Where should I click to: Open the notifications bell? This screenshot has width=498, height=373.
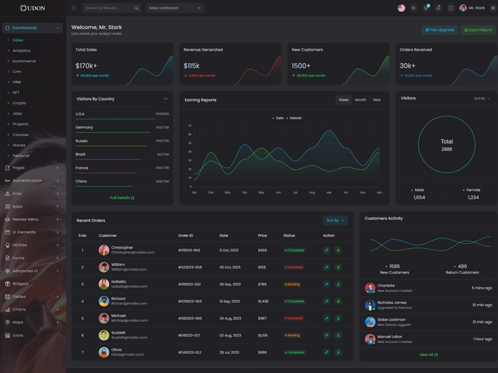(x=438, y=8)
